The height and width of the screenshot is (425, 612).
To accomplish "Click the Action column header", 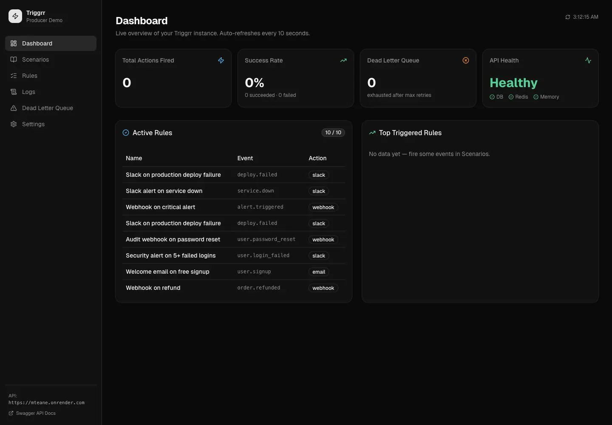I will (317, 158).
